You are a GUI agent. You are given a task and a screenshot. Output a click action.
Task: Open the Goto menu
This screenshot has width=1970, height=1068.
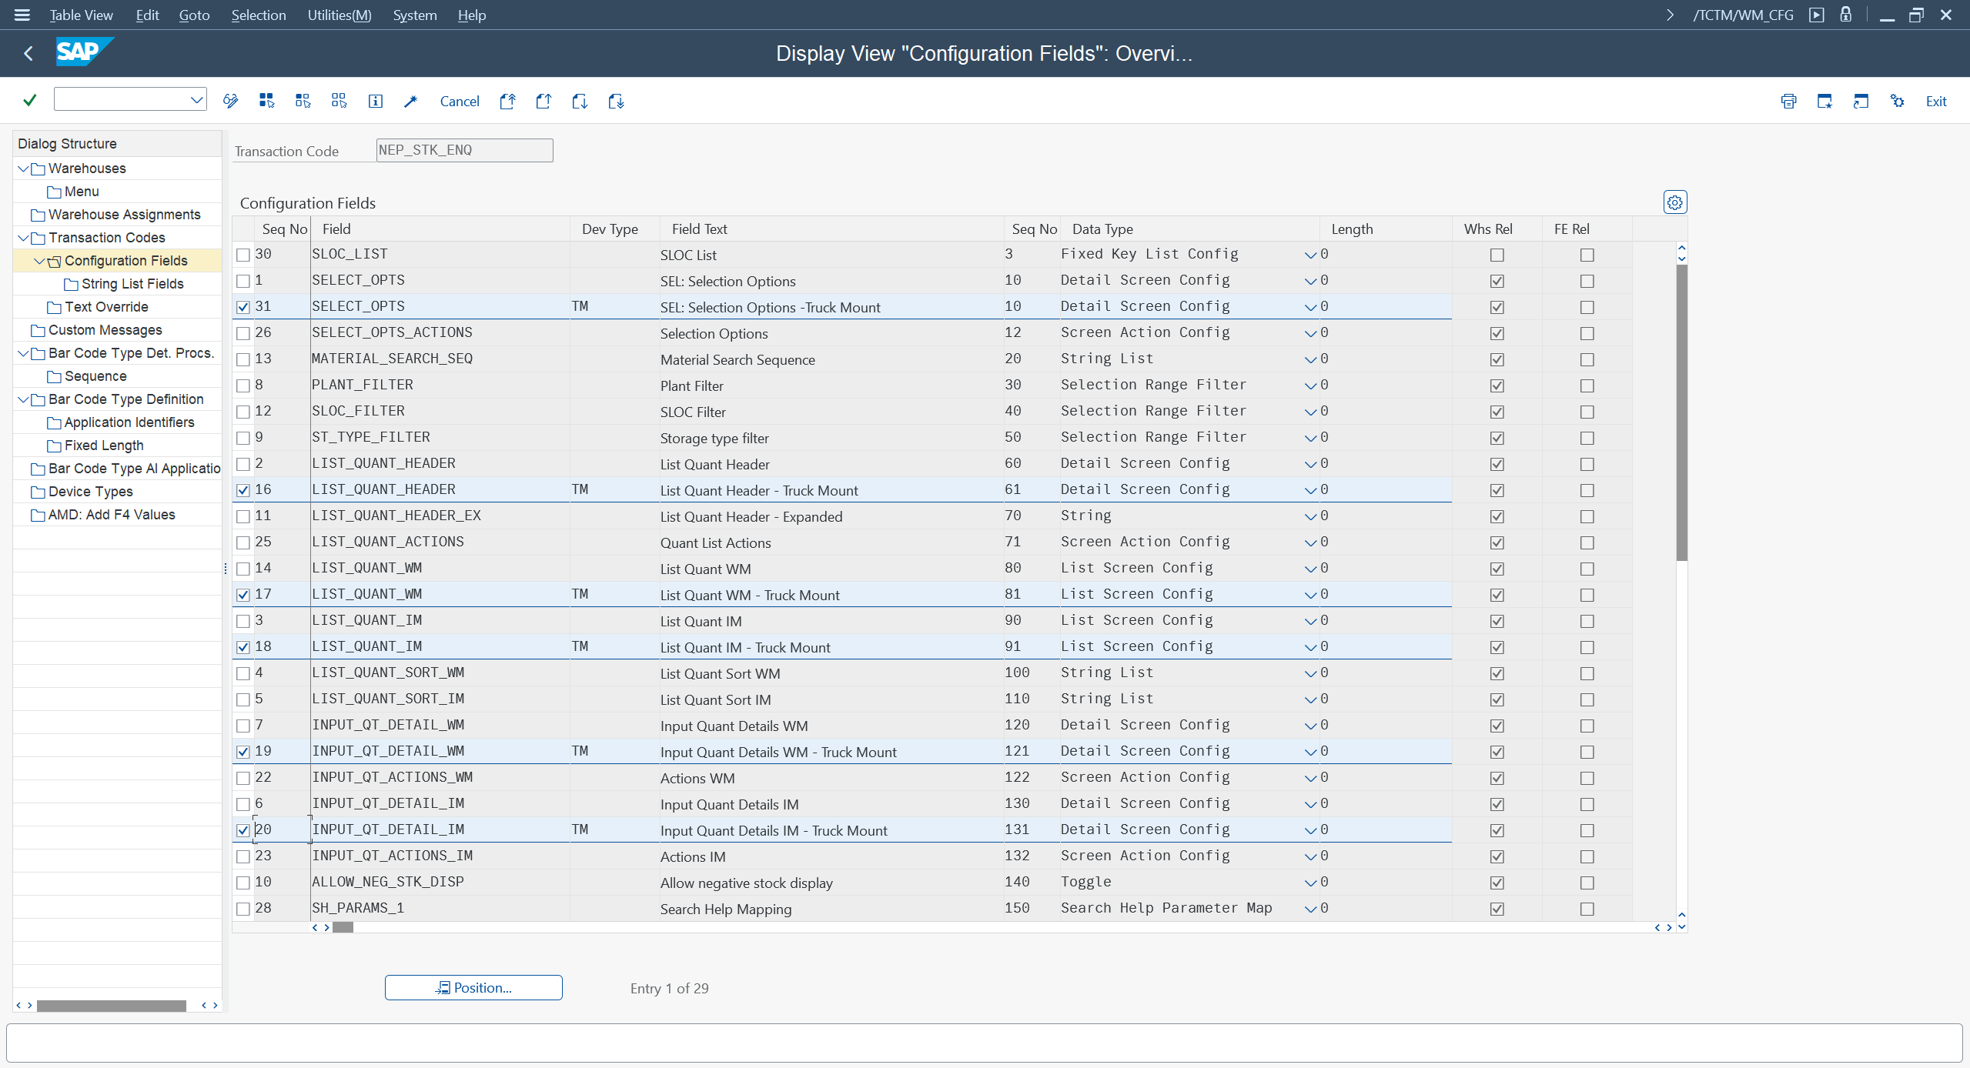pyautogui.click(x=194, y=15)
